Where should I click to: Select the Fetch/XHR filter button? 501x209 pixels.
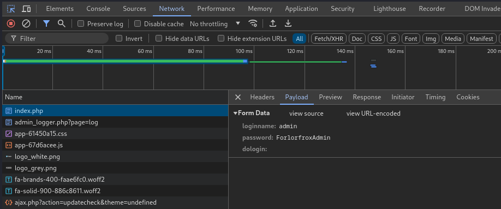(x=329, y=39)
